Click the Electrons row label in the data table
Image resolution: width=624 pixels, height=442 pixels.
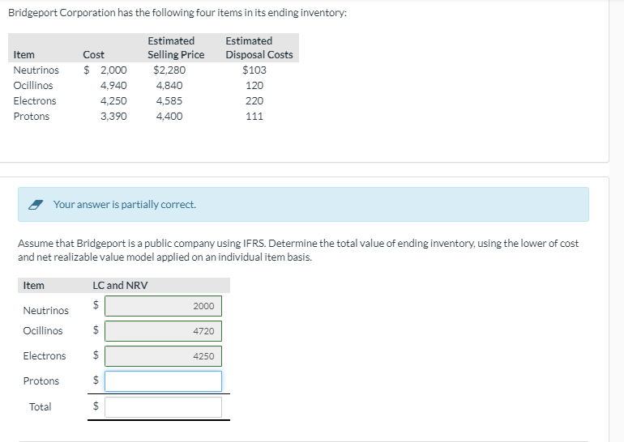click(35, 101)
